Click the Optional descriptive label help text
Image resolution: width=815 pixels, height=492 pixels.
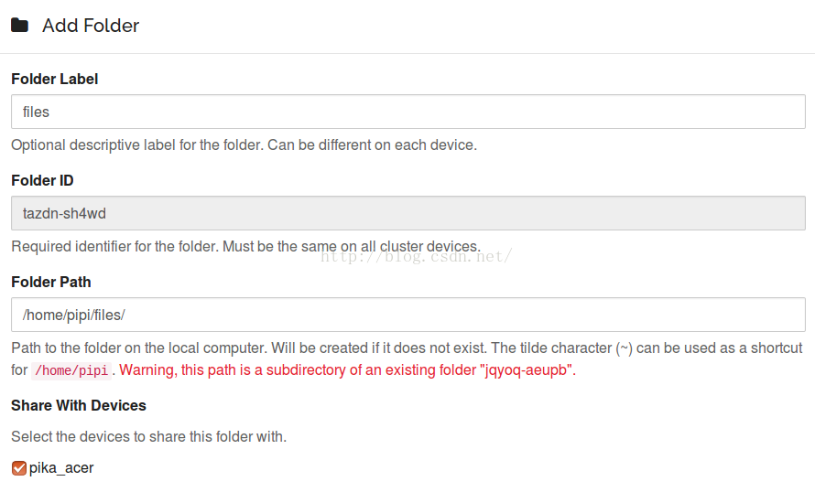click(x=244, y=144)
